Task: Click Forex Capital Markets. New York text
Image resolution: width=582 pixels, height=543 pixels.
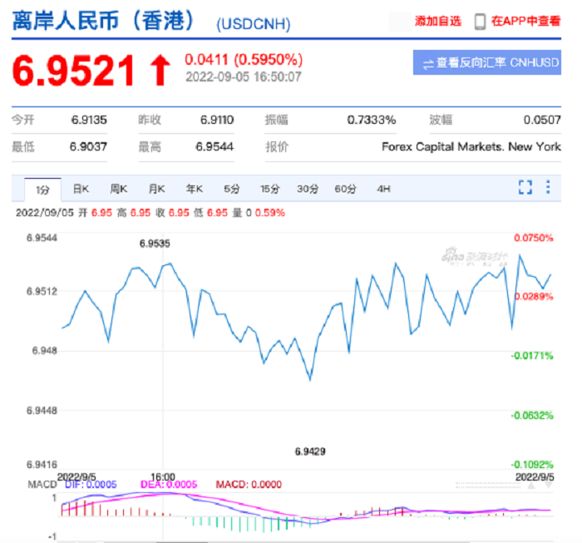Action: coord(471,146)
